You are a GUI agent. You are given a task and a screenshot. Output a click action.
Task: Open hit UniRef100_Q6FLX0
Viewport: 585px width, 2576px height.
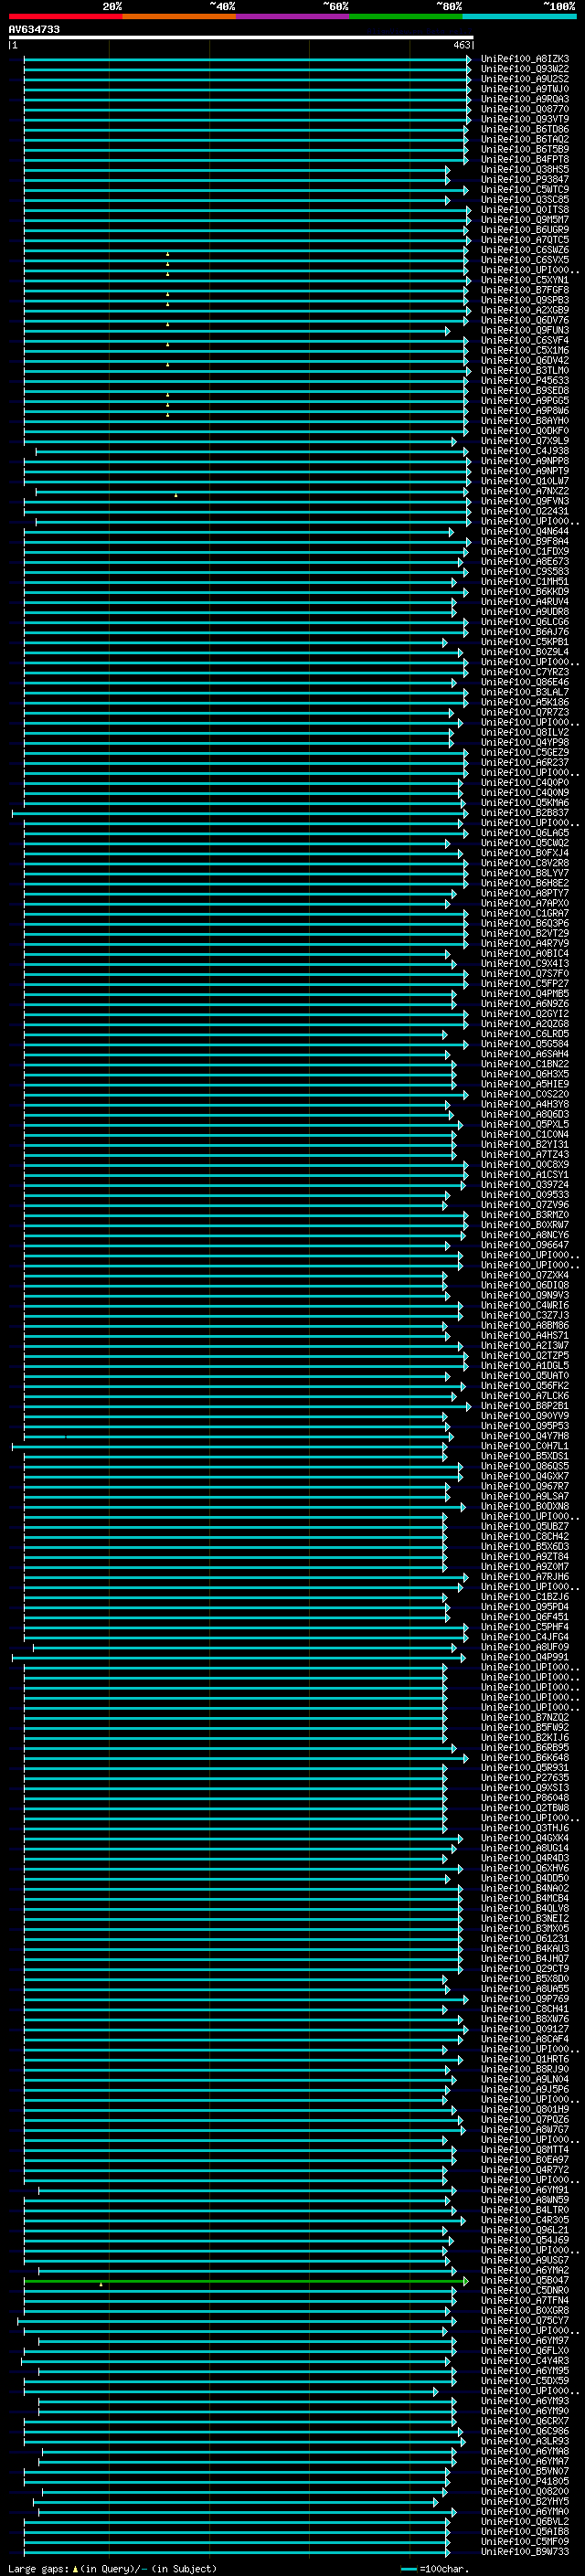click(525, 2351)
